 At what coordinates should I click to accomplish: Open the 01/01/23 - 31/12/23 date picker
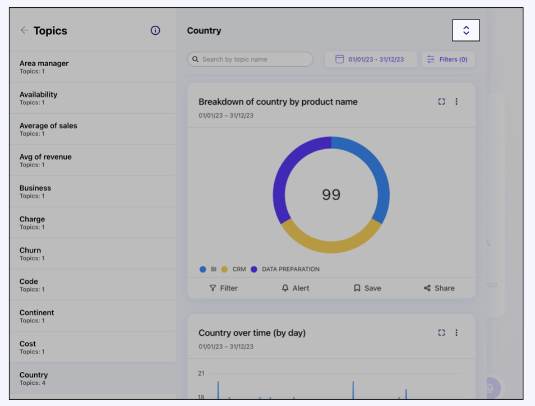(376, 59)
